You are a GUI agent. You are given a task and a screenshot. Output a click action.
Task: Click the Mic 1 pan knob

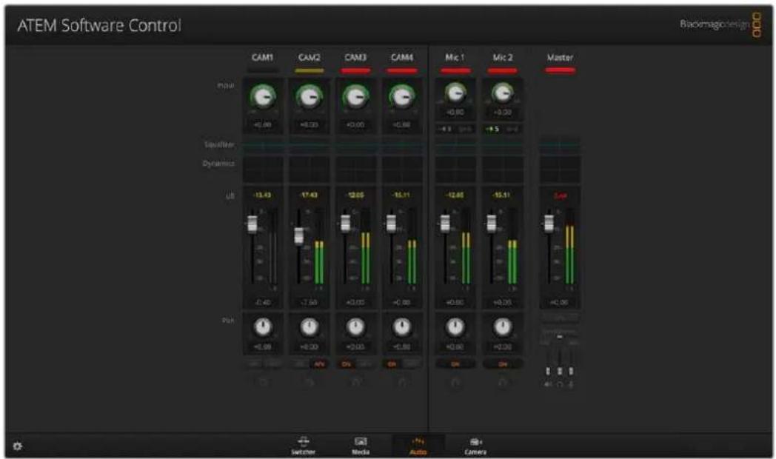pyautogui.click(x=455, y=327)
